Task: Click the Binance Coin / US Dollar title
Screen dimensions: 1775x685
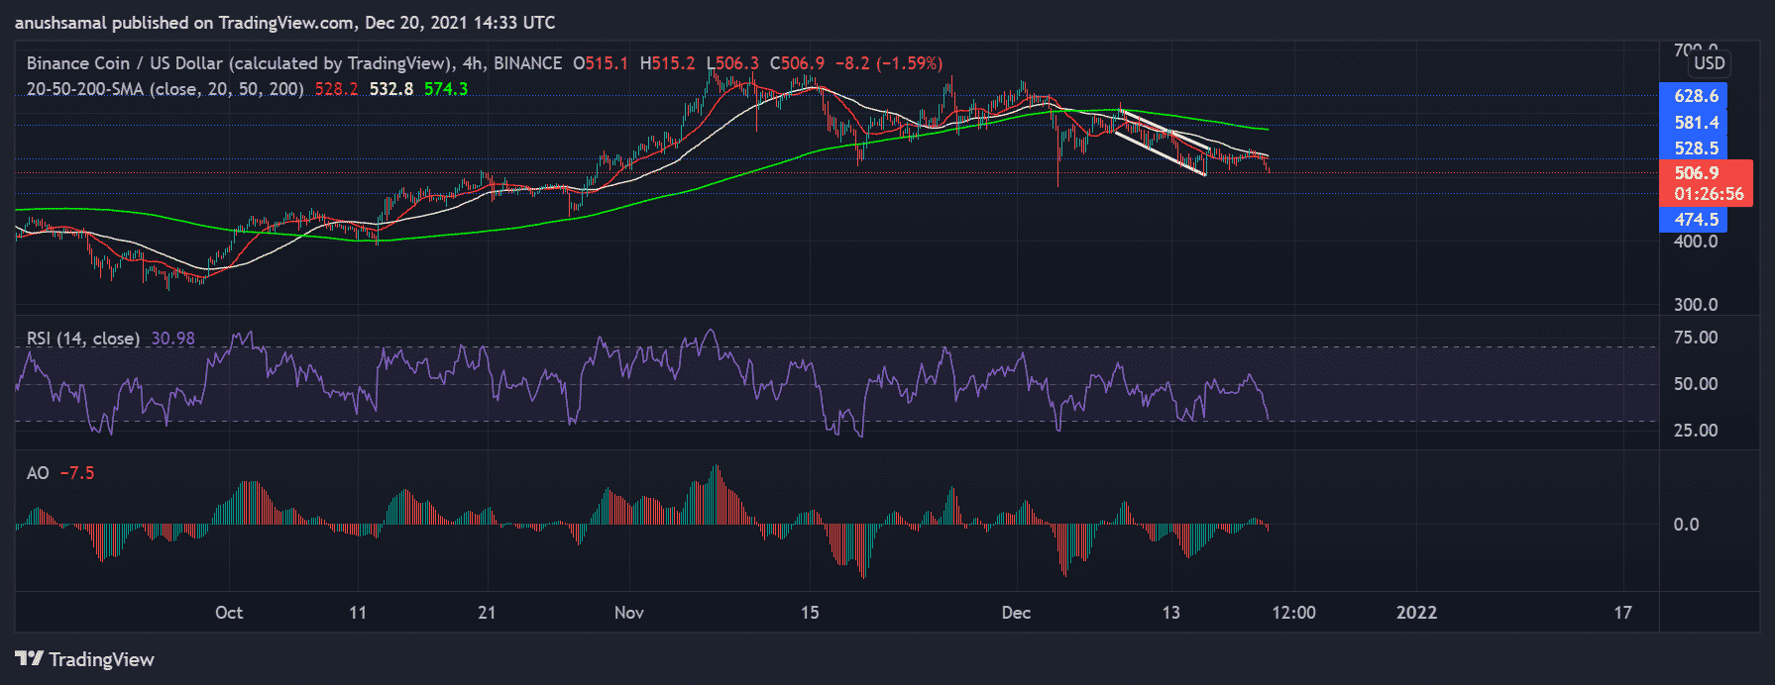Action: 238,63
